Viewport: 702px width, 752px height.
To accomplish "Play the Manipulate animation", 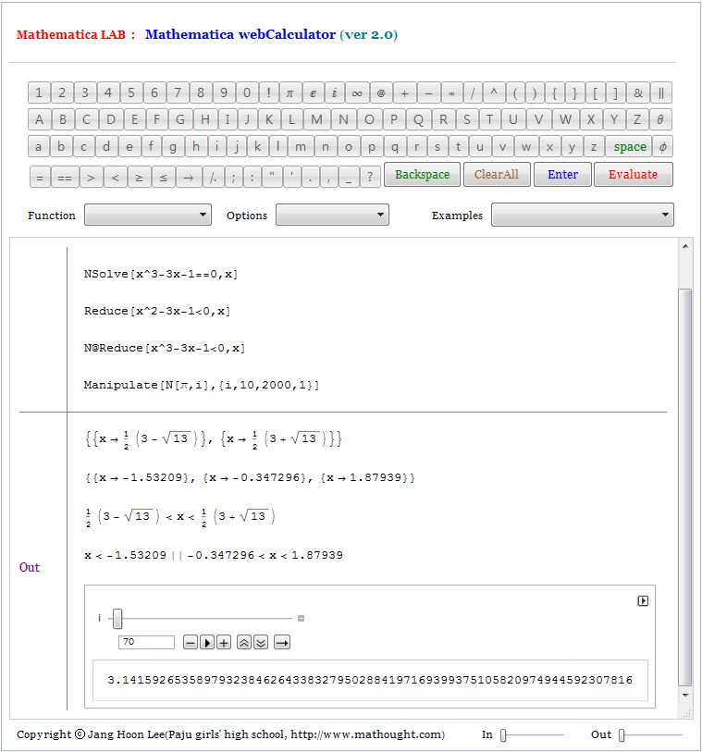I will pyautogui.click(x=207, y=642).
